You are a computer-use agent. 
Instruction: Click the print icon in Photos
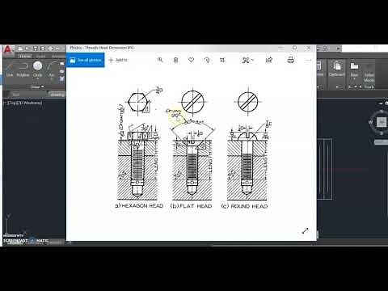[x=291, y=60]
